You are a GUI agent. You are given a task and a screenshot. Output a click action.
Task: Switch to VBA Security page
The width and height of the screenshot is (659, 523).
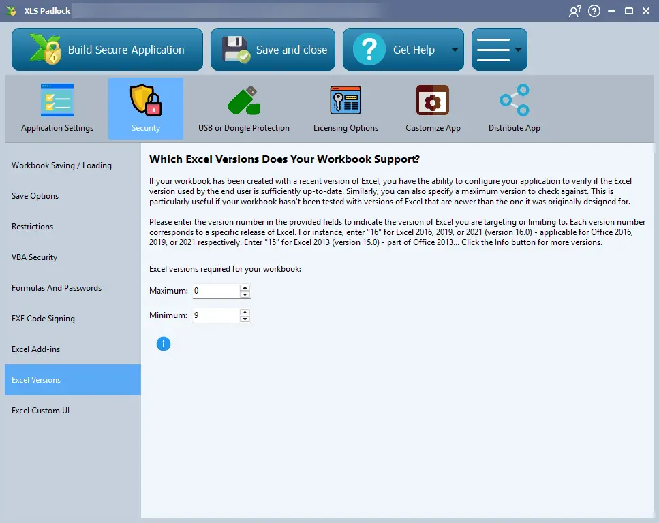pos(35,257)
